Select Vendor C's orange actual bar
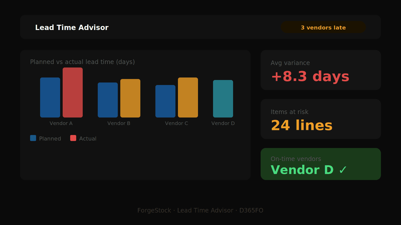This screenshot has width=401, height=225. [x=188, y=97]
